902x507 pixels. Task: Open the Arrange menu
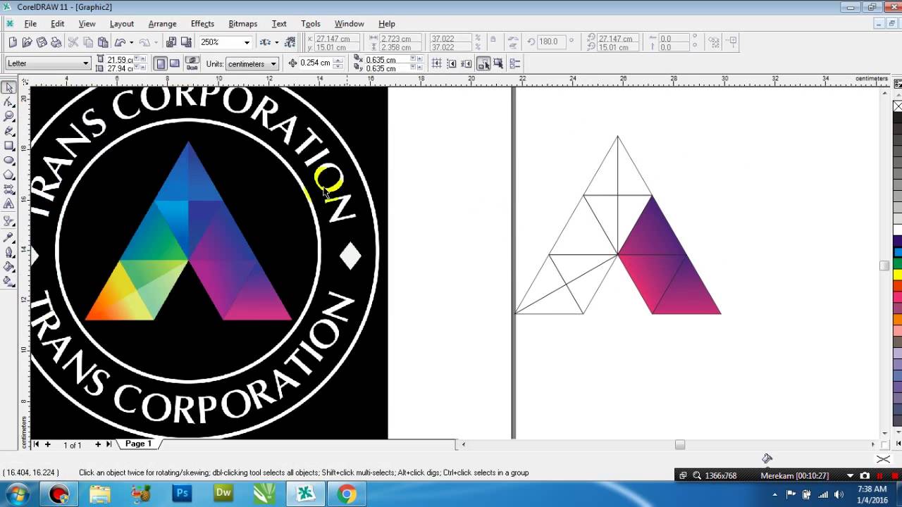pyautogui.click(x=162, y=23)
